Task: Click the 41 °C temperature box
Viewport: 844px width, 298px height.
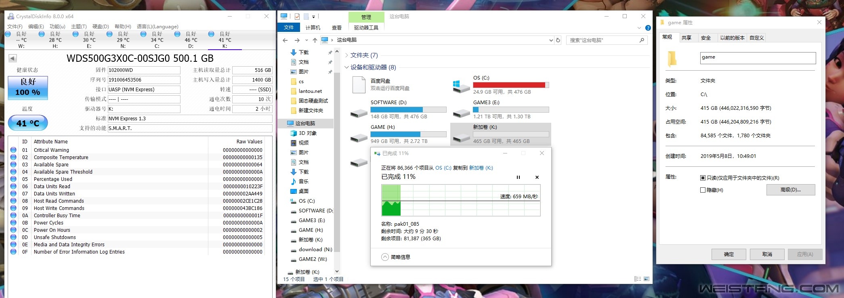Action: [x=28, y=123]
